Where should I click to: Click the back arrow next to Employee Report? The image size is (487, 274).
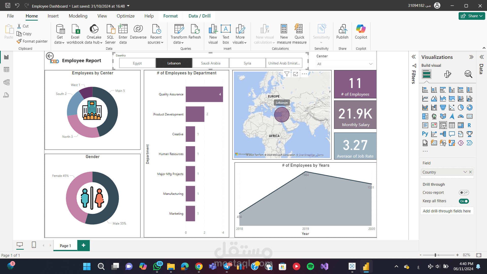coord(50,56)
